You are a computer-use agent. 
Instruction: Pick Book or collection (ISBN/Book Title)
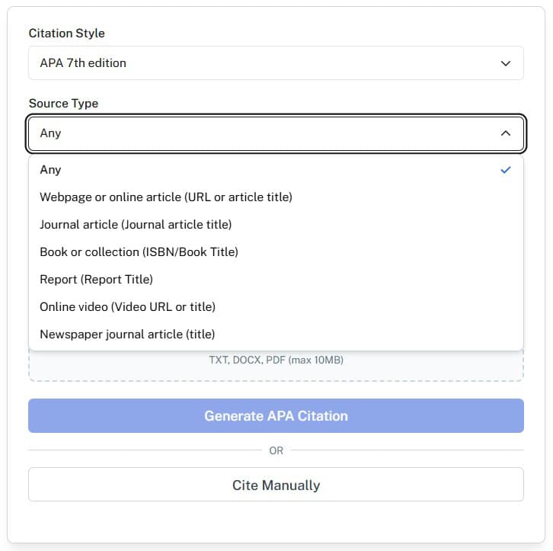(139, 252)
